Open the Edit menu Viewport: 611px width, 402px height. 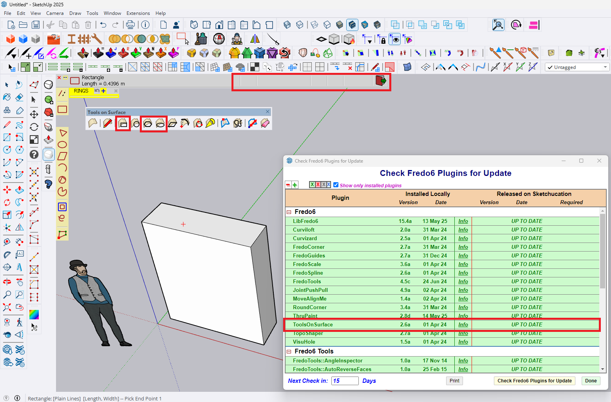pos(21,13)
